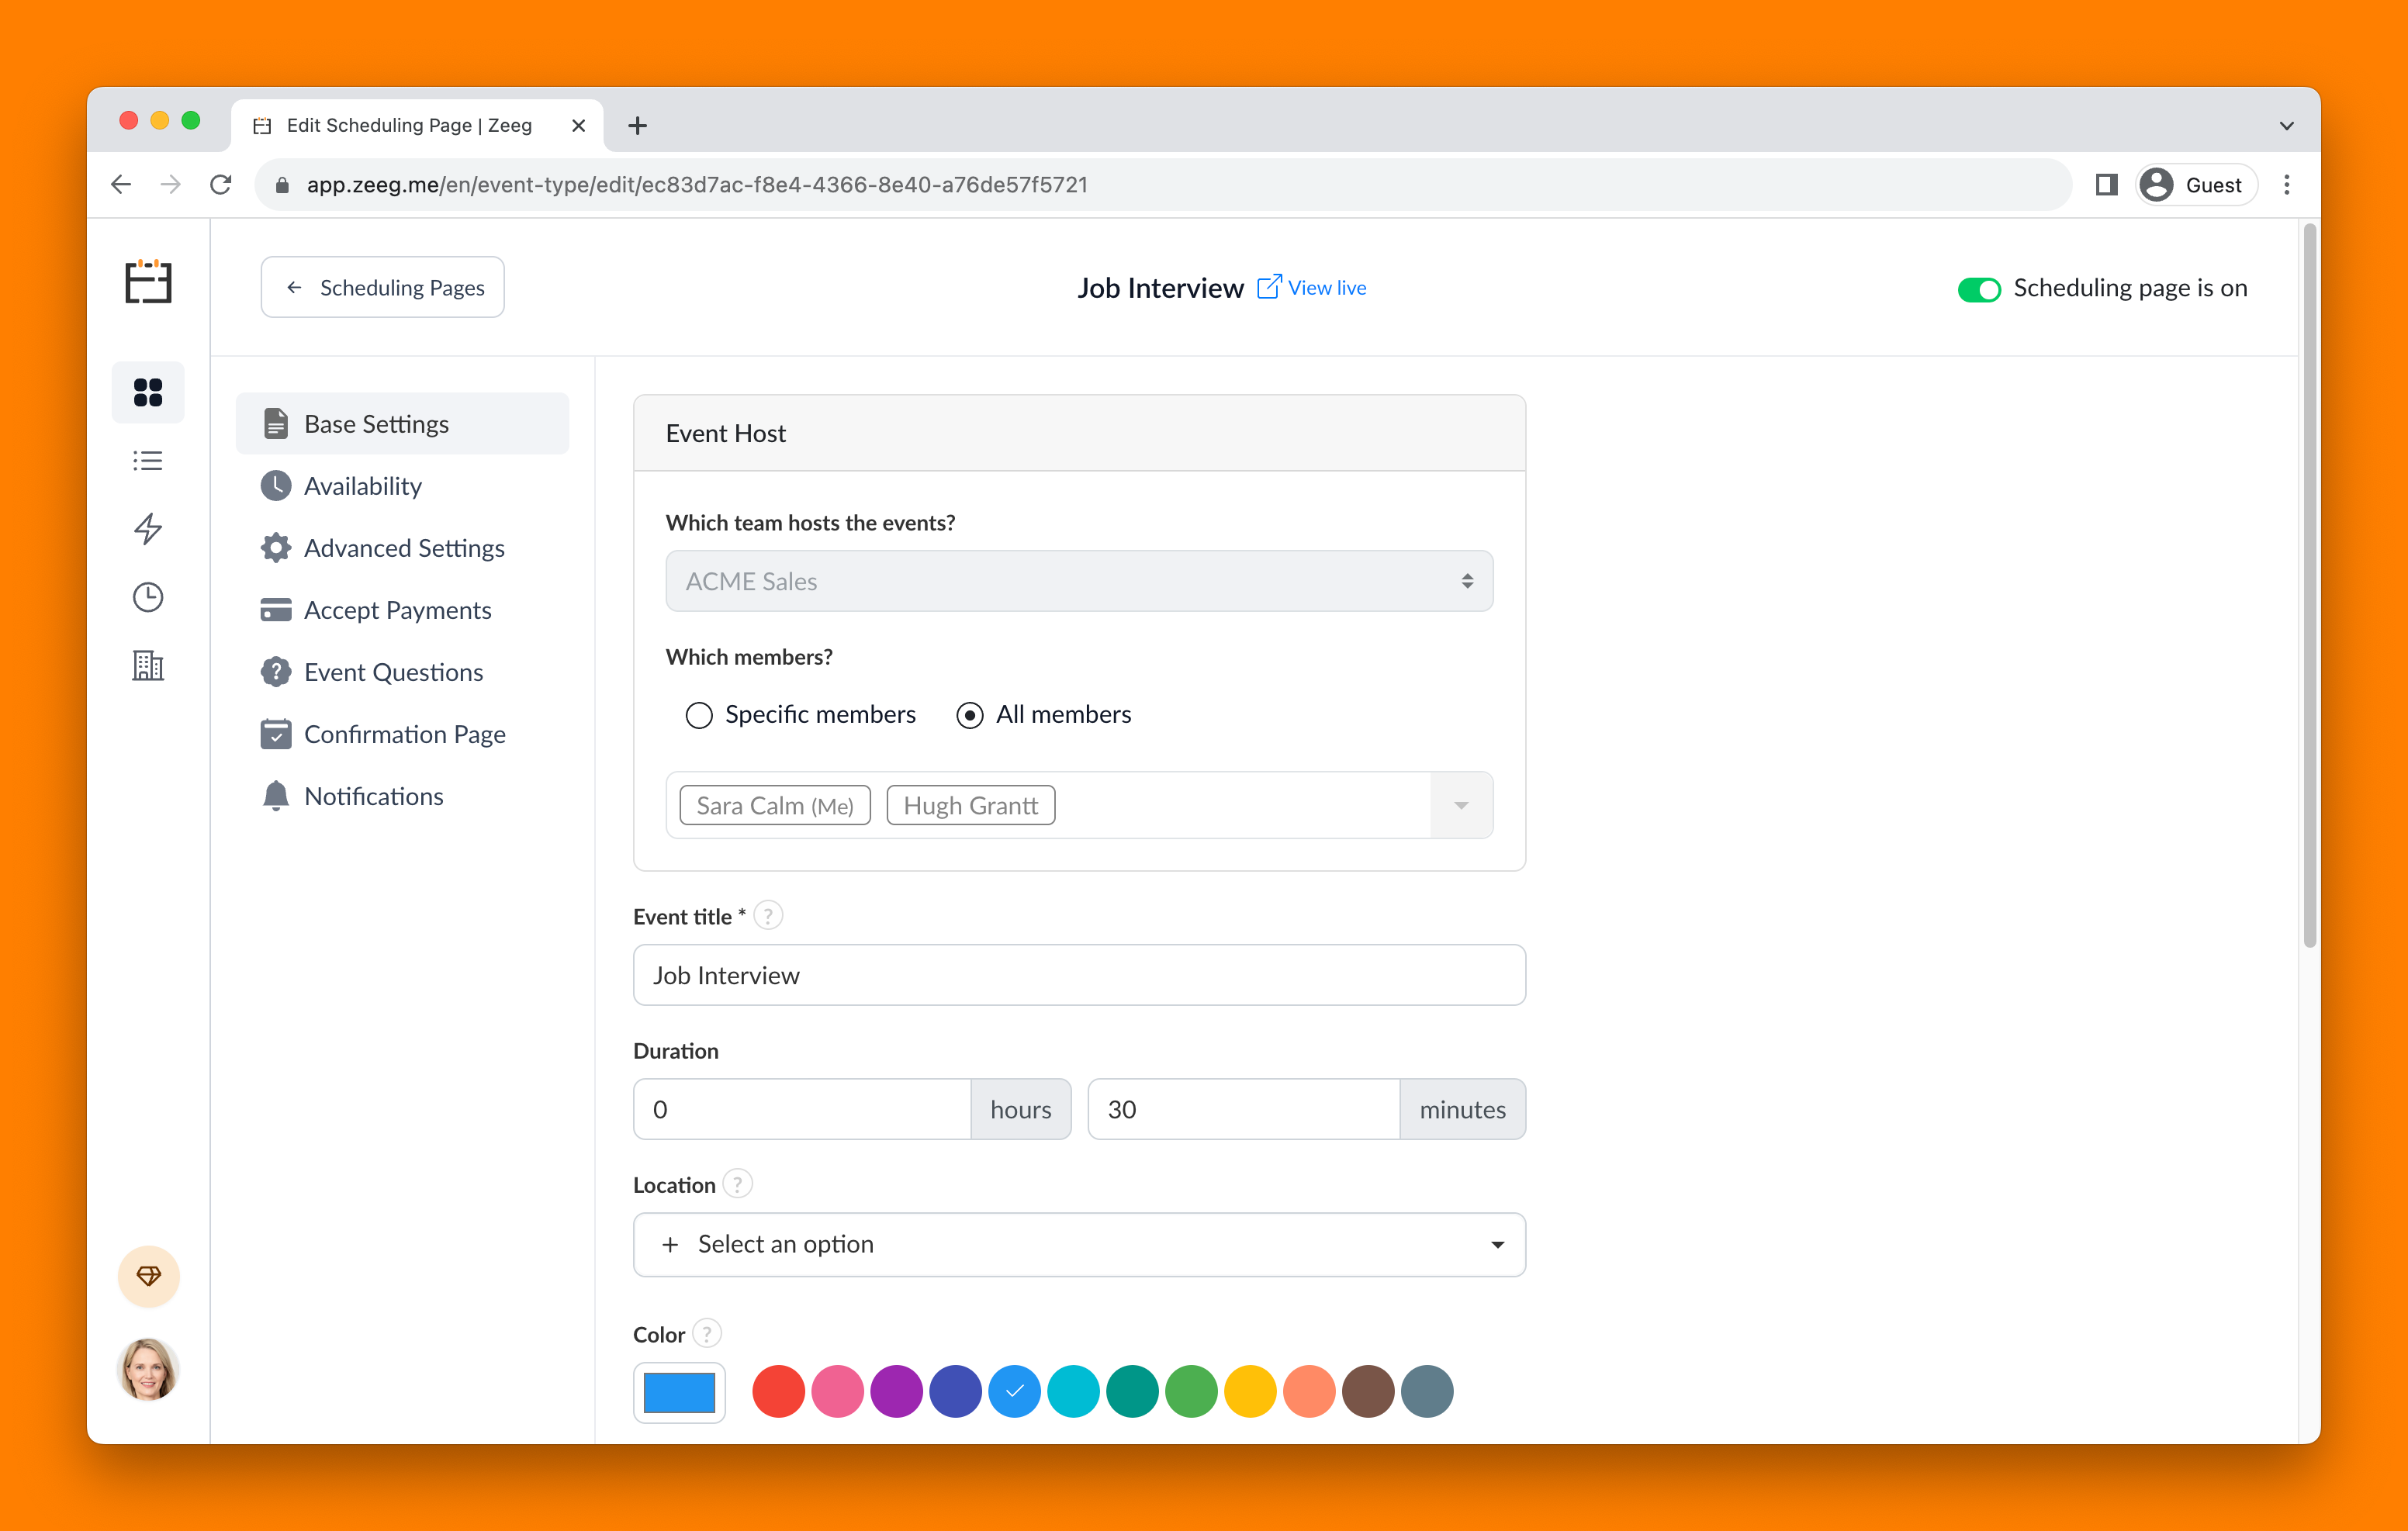Toggle the Scheduling page is on switch
2408x1531 pixels.
pyautogui.click(x=1978, y=289)
